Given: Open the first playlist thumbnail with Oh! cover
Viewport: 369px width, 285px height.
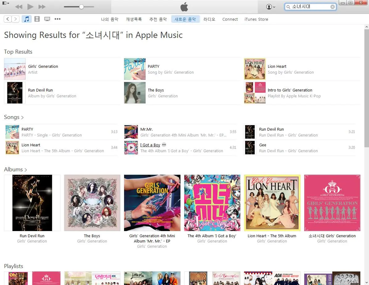Looking at the screenshot, I should click(32, 278).
